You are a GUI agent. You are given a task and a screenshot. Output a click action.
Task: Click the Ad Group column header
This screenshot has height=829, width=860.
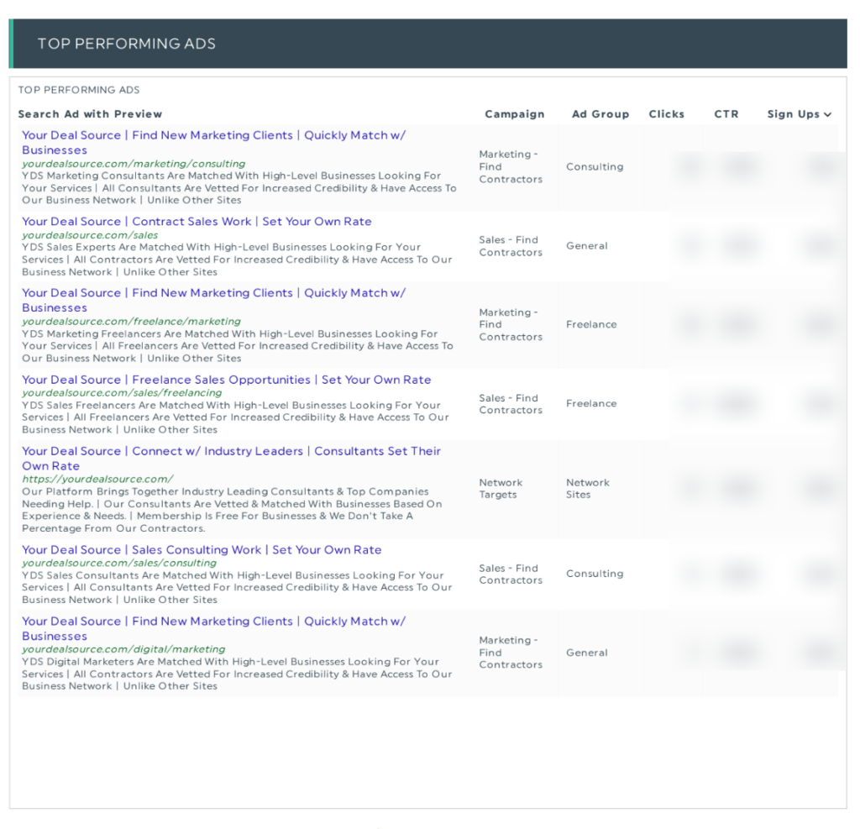600,114
